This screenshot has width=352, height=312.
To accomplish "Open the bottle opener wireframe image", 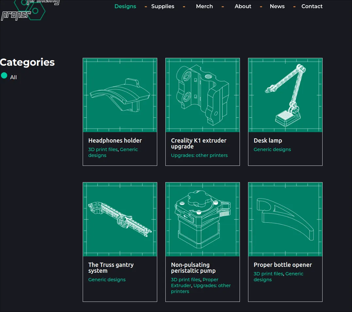I will point(285,219).
